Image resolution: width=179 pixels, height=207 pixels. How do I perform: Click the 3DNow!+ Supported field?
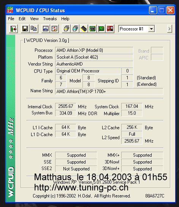coord(142,169)
